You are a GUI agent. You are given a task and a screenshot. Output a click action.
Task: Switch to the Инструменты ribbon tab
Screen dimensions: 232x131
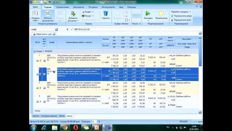[108, 7]
